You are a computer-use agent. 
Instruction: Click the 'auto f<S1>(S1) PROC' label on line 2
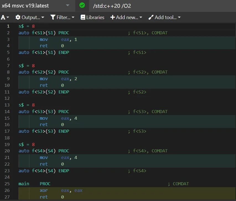(44, 33)
